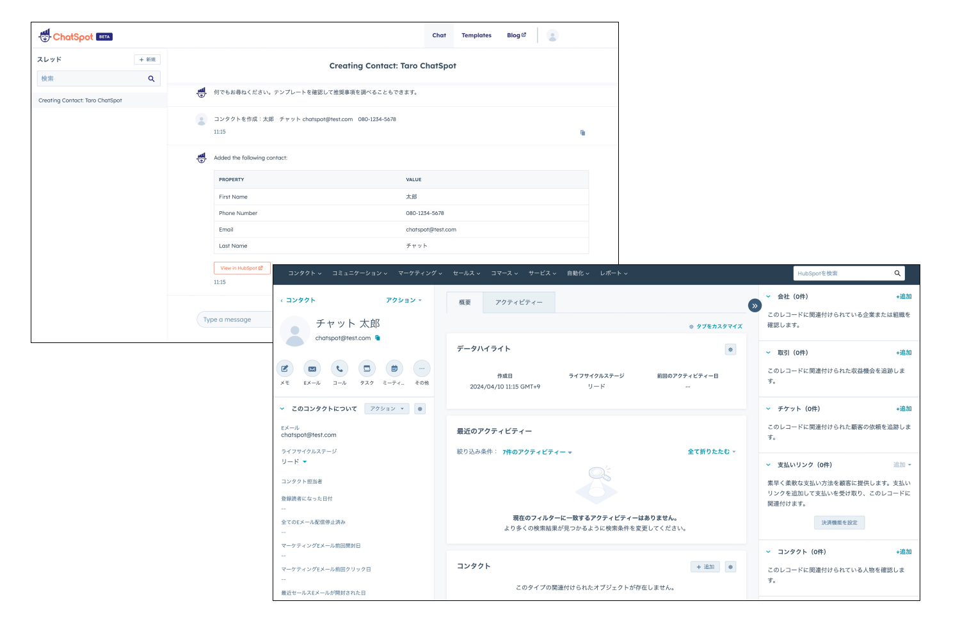Screen dimensions: 960x640
Task: Open the マーケティング navigation menu
Action: tap(420, 273)
